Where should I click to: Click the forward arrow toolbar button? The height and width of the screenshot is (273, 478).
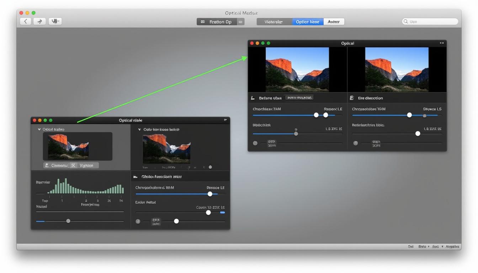point(39,21)
